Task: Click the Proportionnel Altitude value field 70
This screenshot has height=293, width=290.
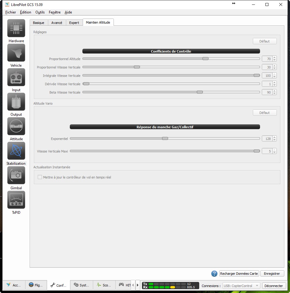Action: click(x=267, y=59)
